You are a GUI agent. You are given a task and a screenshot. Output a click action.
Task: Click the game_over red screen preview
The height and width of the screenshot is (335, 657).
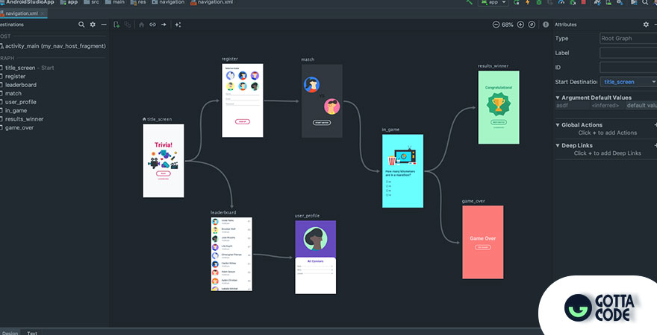coord(483,242)
